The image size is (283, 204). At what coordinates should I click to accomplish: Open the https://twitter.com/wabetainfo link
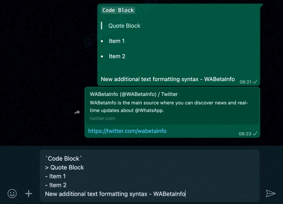(x=127, y=131)
